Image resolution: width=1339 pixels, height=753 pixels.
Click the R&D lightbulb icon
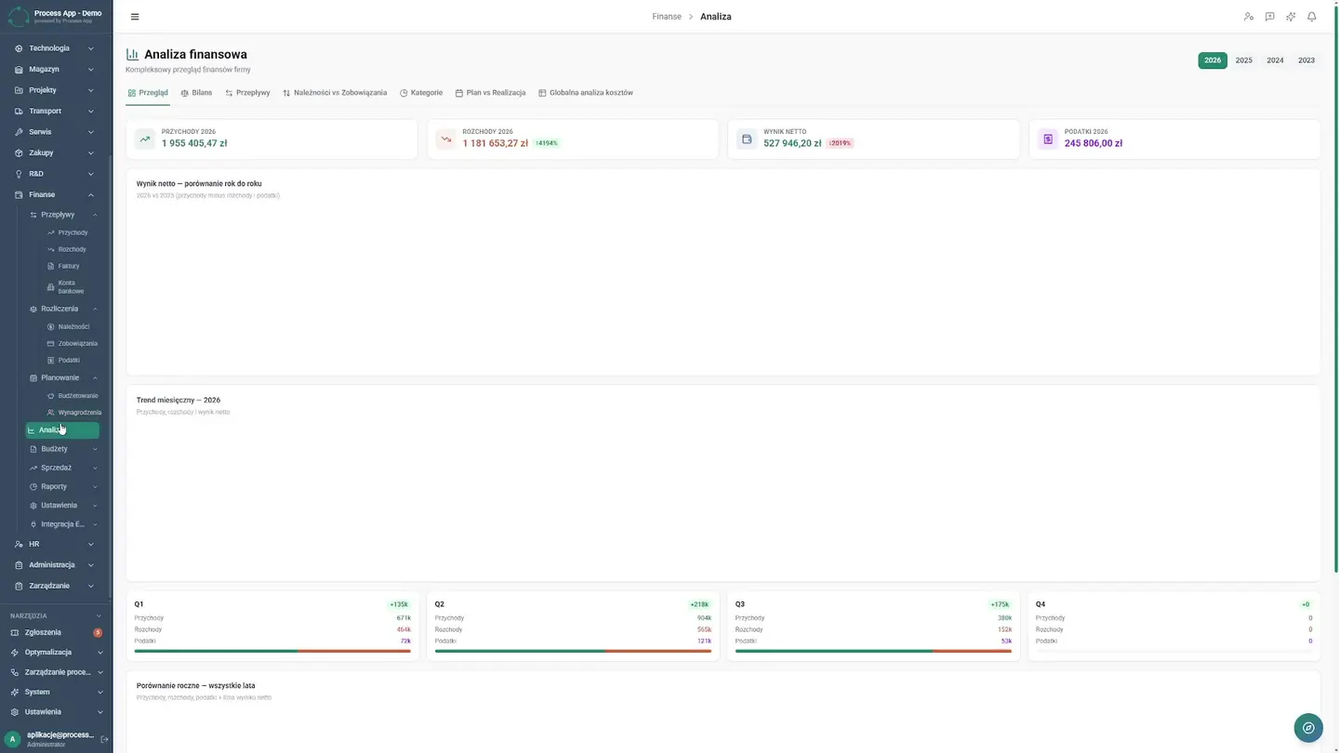(19, 174)
